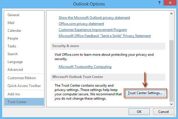Click the vertical scrollbar thumb
Image resolution: width=178 pixels, height=119 pixels.
pyautogui.click(x=171, y=71)
